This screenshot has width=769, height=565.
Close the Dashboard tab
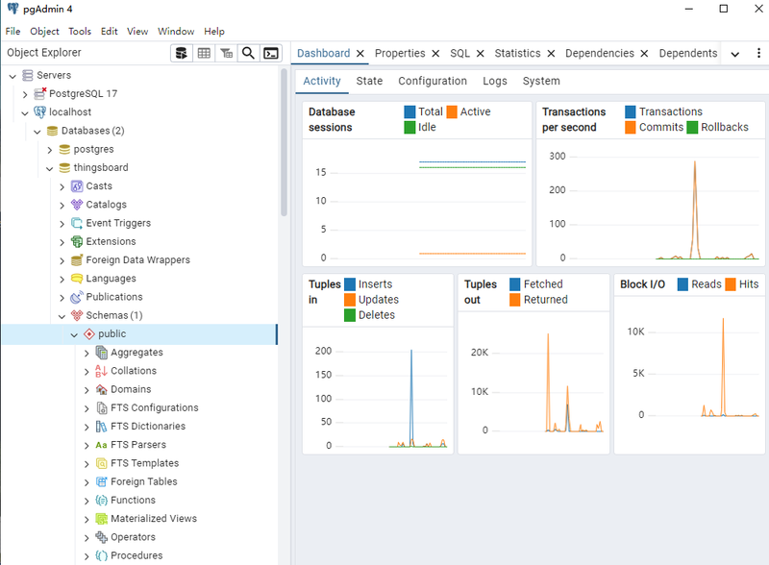(360, 54)
